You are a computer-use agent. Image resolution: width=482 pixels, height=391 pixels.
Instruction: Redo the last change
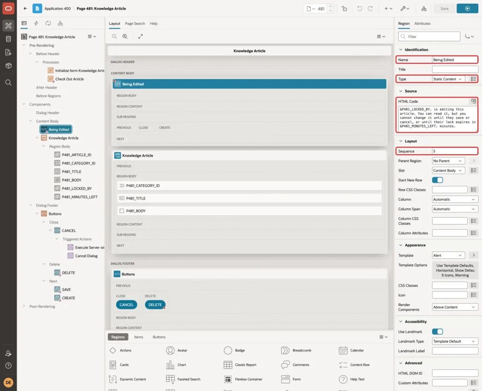tap(370, 8)
